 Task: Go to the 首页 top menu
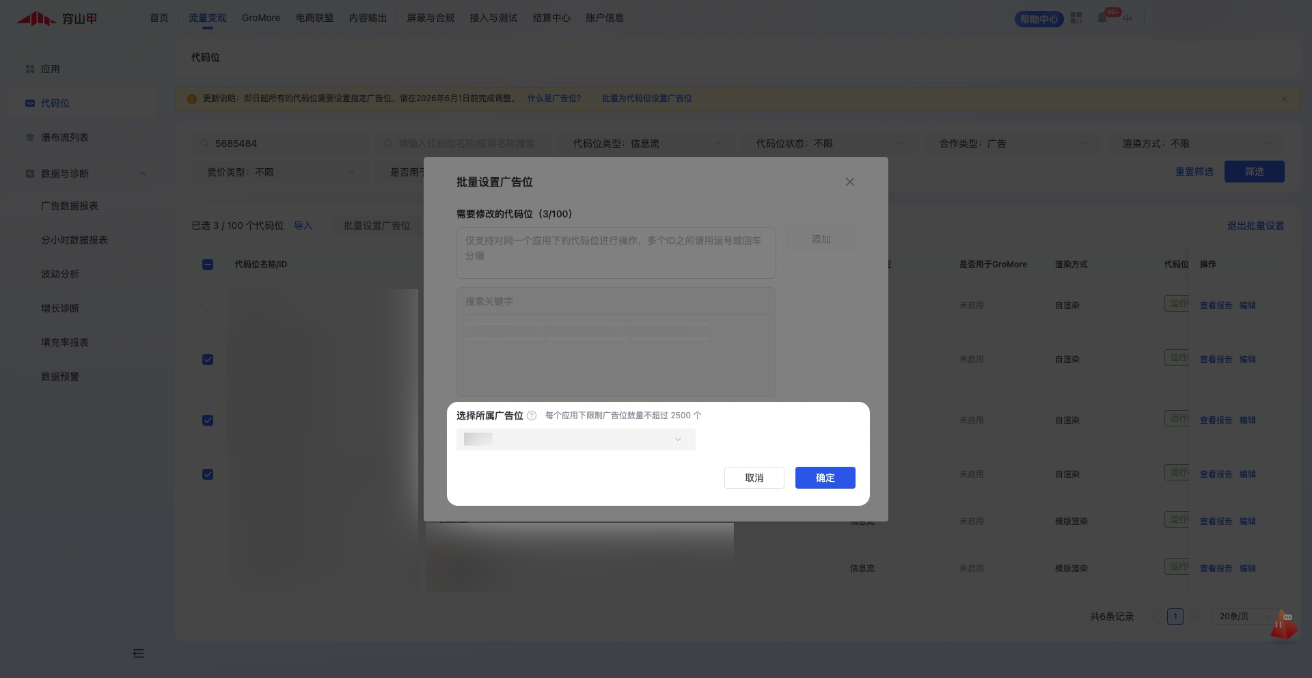(x=159, y=18)
